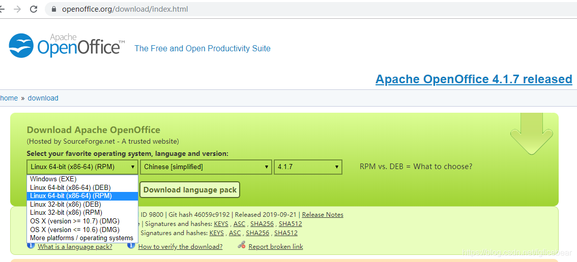
Task: Click RPM vs. DEB = What to choose?
Action: pos(416,167)
